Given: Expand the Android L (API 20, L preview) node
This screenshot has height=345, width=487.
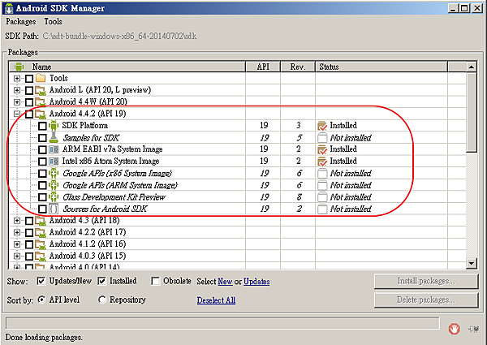Looking at the screenshot, I should coord(17,90).
